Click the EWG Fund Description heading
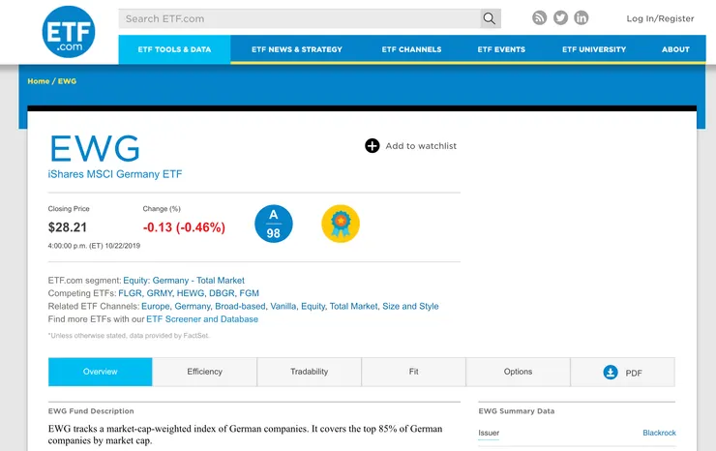The image size is (716, 451). [x=91, y=410]
